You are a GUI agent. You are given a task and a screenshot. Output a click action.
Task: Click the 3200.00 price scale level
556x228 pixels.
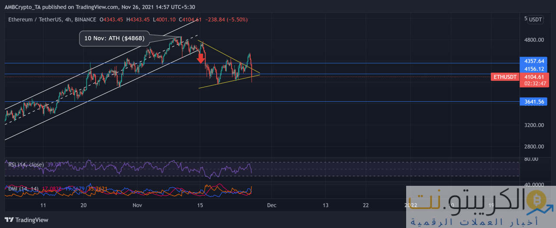[534, 125]
